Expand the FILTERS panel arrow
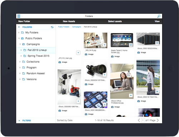Viewport: 179px width, 137px height. [x=19, y=121]
